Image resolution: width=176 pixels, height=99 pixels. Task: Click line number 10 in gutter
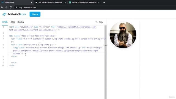tap(3, 65)
